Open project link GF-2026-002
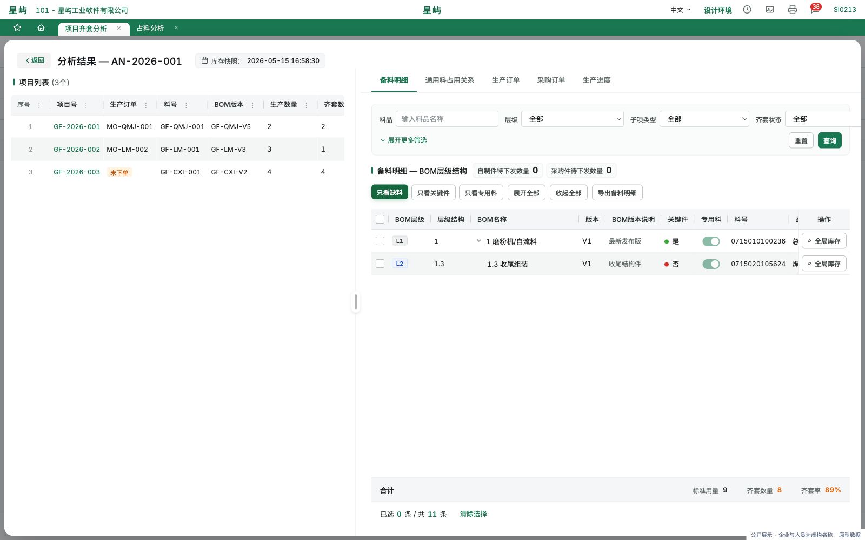Viewport: 865px width, 540px height. click(77, 149)
